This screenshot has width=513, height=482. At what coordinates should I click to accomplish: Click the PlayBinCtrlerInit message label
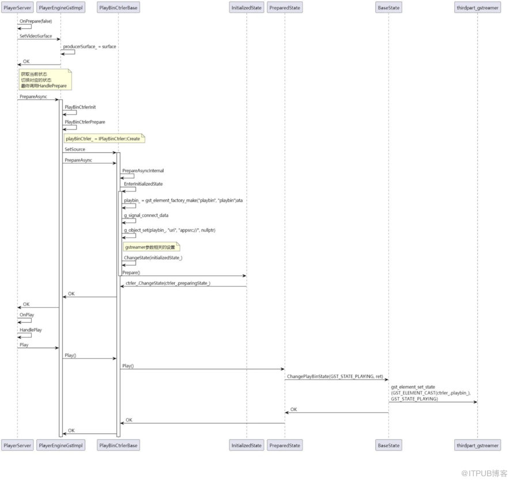coord(80,107)
